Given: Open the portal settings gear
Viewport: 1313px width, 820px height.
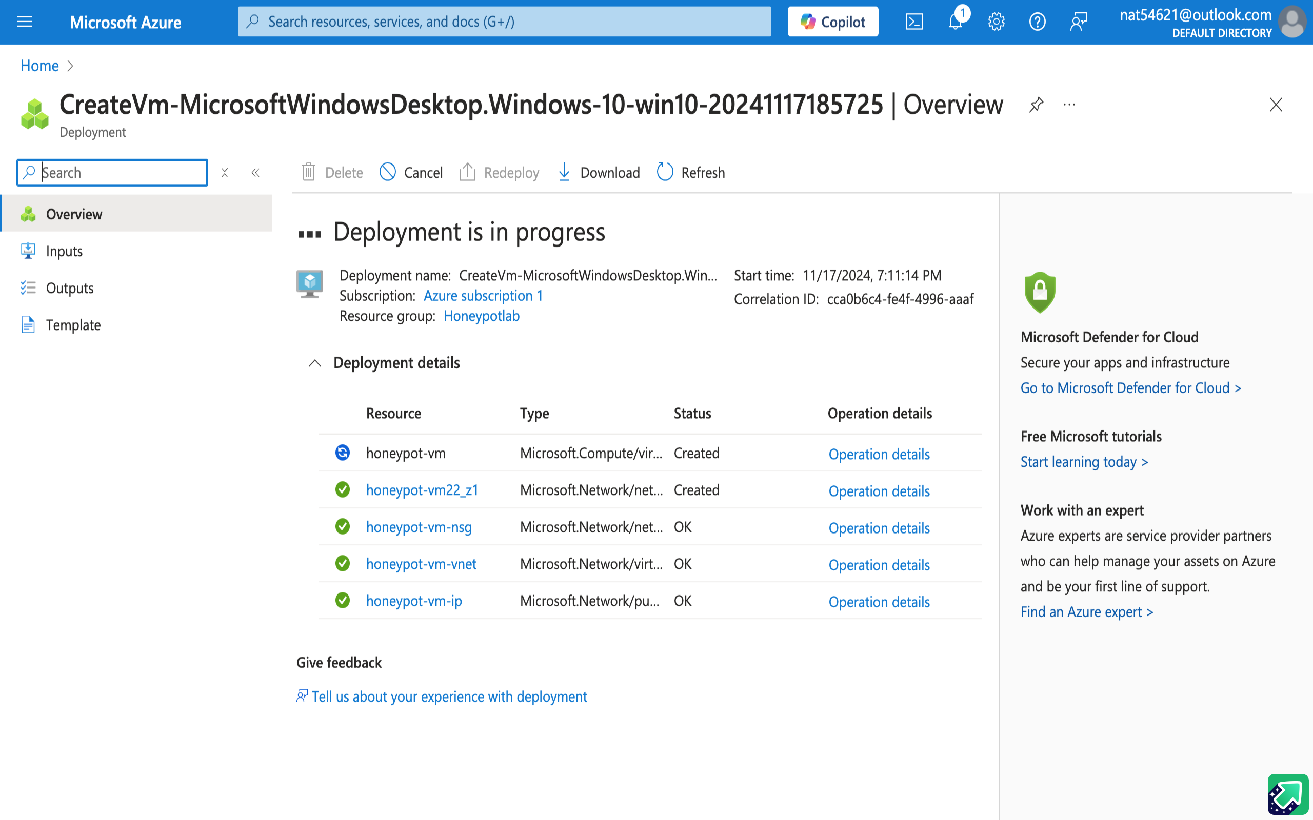Looking at the screenshot, I should [996, 22].
